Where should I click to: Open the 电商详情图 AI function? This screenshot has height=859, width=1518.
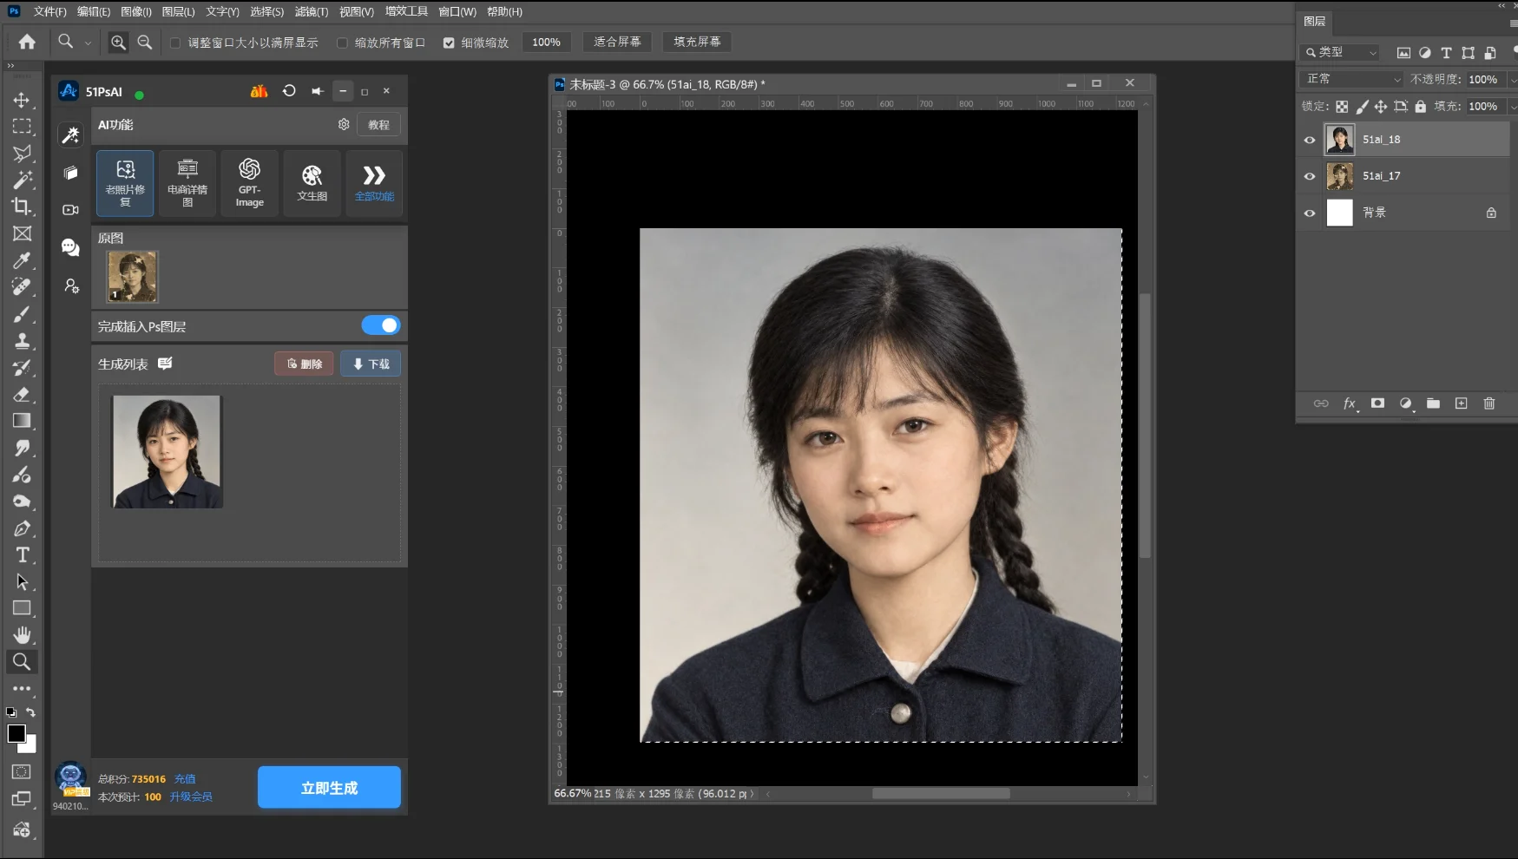(187, 183)
